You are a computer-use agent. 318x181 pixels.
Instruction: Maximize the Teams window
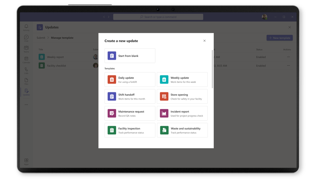[x=284, y=17]
